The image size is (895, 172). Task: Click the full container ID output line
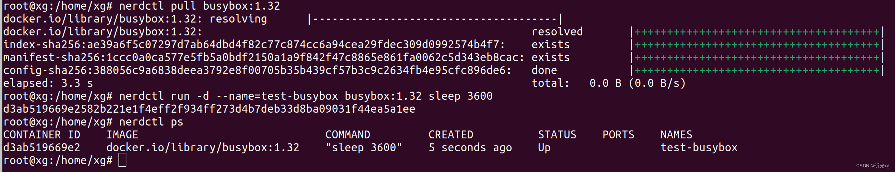pos(209,109)
